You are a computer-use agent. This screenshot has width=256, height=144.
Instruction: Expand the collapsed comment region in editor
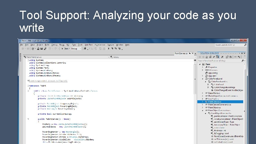coord(28,81)
